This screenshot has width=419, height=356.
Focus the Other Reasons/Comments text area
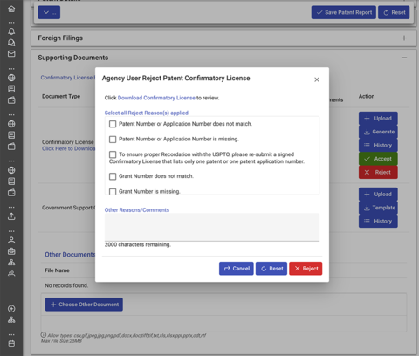point(212,227)
